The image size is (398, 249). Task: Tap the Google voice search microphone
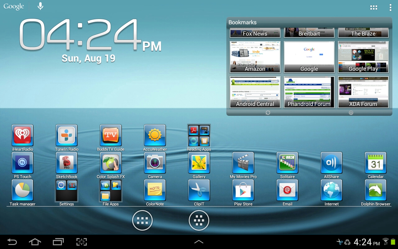40,6
